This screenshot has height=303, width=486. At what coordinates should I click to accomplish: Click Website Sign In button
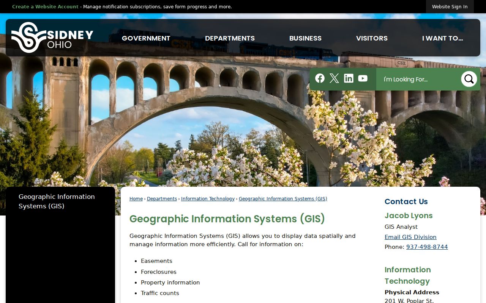pos(450,6)
